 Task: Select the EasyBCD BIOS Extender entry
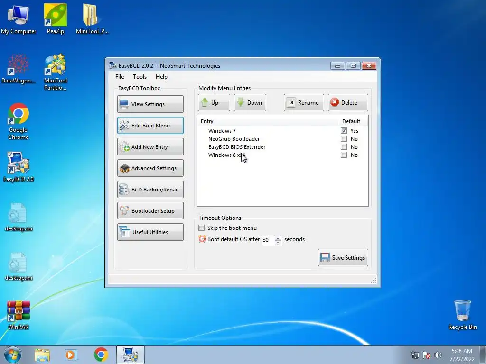237,147
